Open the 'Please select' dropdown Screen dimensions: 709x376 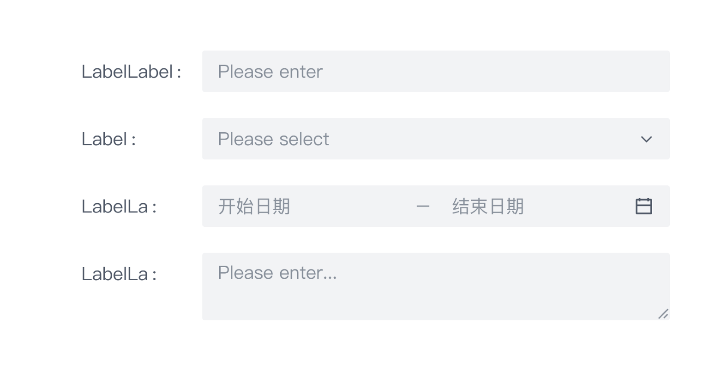435,139
